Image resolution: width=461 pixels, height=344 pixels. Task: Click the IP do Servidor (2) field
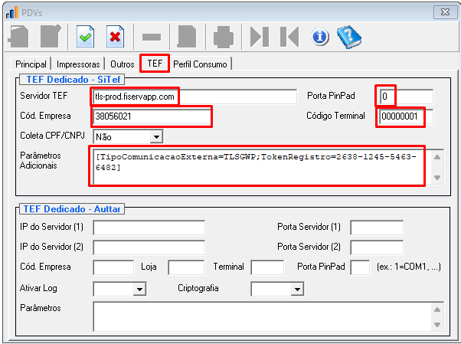coord(149,247)
